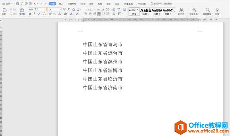231x137 pixels.
Task: Click the Cut (剪切) scissors icon
Action: [11, 9]
